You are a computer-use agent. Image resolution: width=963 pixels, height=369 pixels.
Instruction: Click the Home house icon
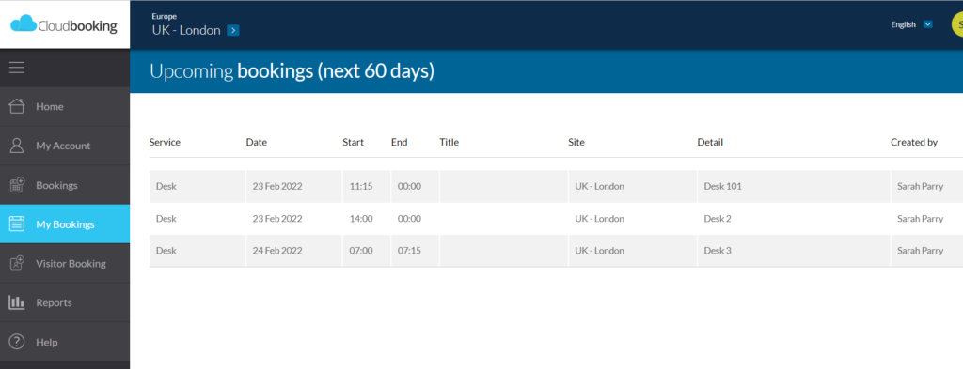point(17,107)
